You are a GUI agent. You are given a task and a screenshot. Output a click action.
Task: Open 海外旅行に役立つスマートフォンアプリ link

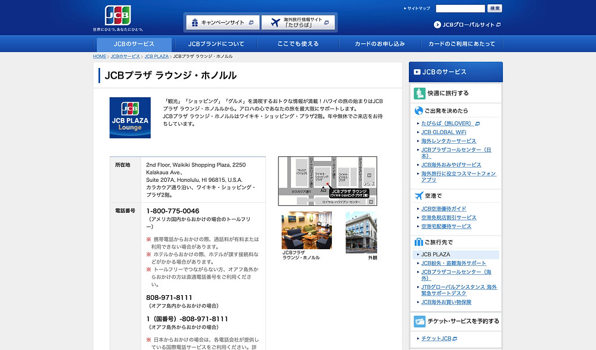click(x=458, y=176)
